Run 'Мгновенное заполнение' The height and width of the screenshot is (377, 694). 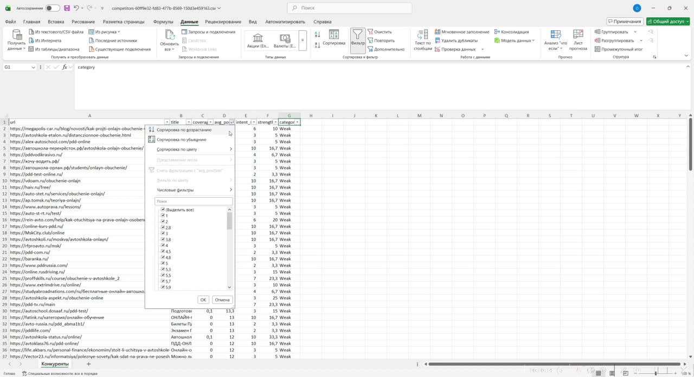462,32
